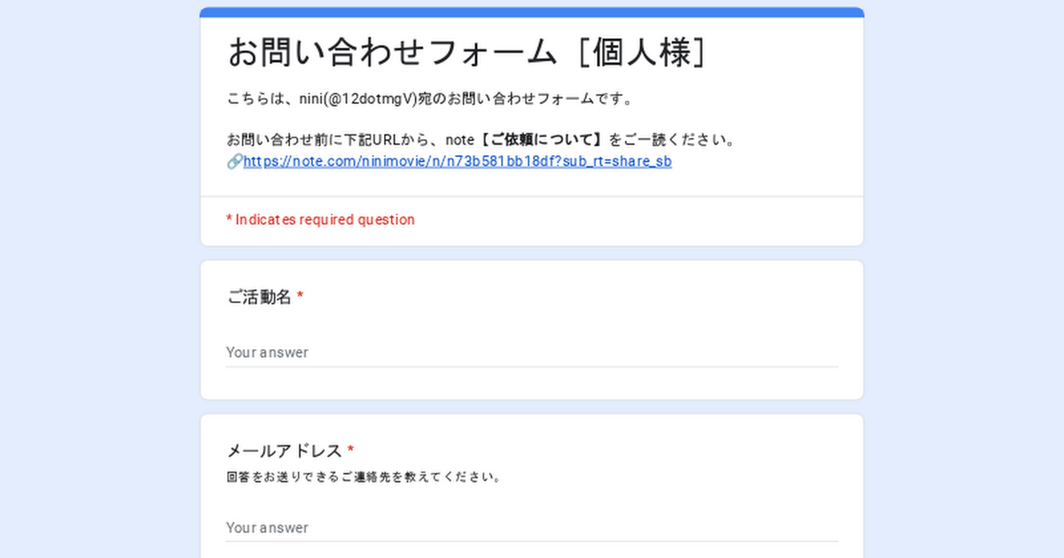Click the Indicates required question notice
Viewport: 1064px width, 558px height.
pos(321,220)
